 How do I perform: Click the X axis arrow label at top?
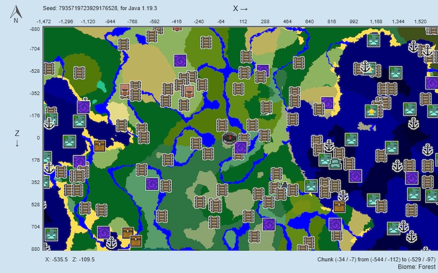[239, 9]
